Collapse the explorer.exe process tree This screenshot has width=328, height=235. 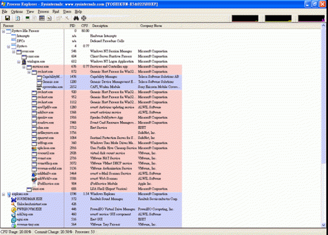point(4,194)
